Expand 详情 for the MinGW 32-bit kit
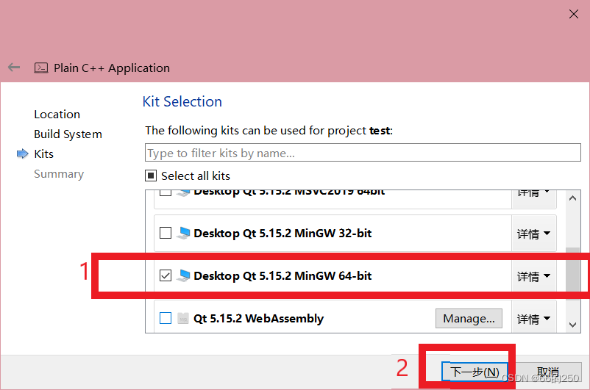590x390 pixels. click(x=533, y=234)
